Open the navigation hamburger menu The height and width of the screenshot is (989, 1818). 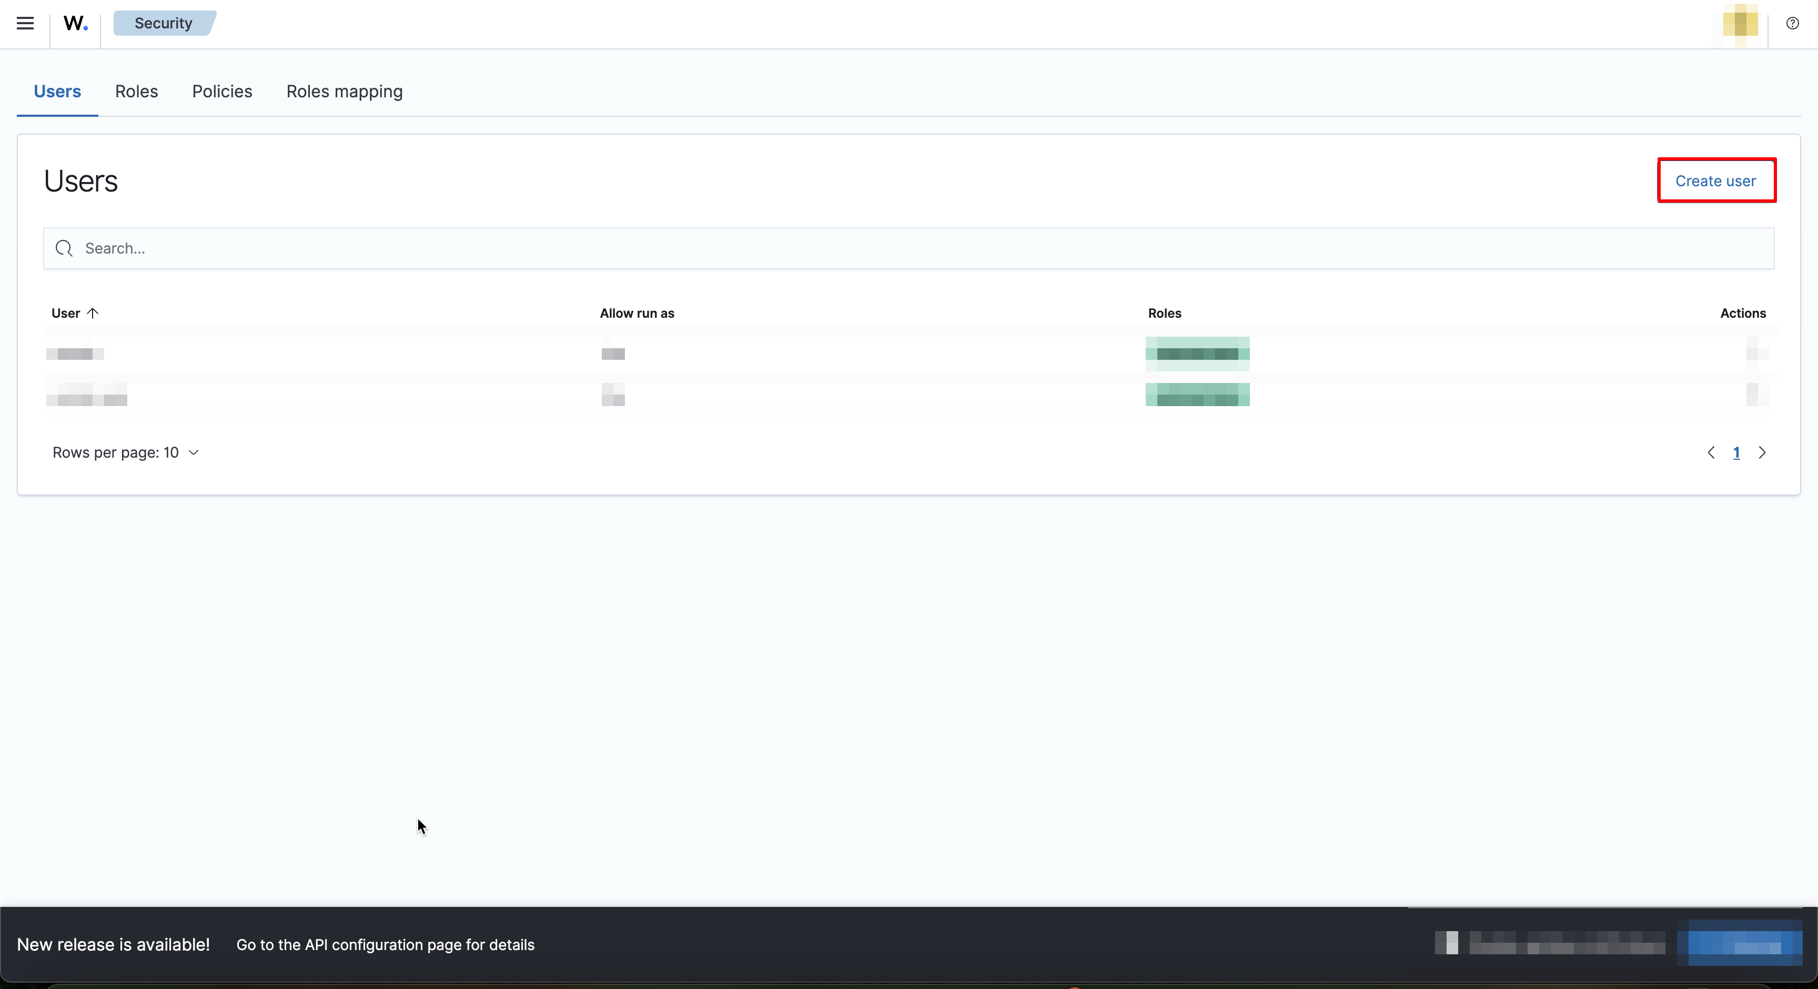(25, 23)
